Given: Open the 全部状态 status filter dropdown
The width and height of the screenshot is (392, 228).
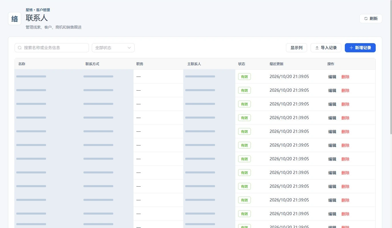Looking at the screenshot, I should pyautogui.click(x=113, y=48).
